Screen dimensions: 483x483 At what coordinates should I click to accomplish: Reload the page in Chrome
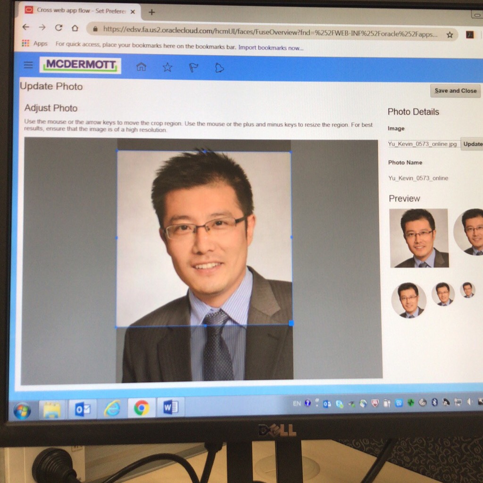[58, 28]
